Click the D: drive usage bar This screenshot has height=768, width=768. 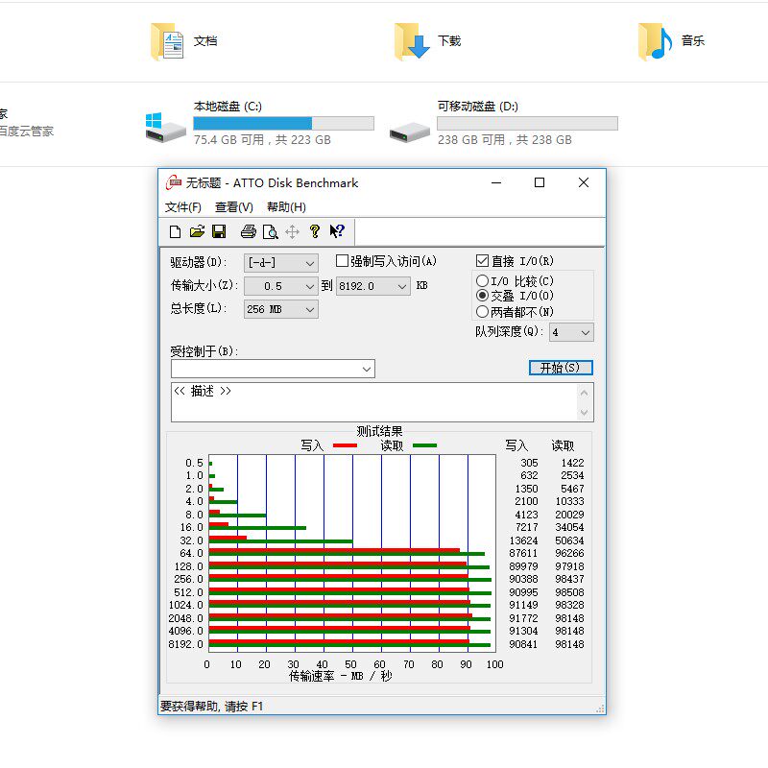[x=527, y=124]
